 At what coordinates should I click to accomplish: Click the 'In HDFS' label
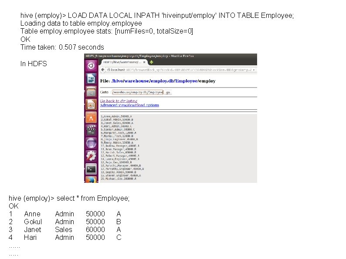(34, 64)
